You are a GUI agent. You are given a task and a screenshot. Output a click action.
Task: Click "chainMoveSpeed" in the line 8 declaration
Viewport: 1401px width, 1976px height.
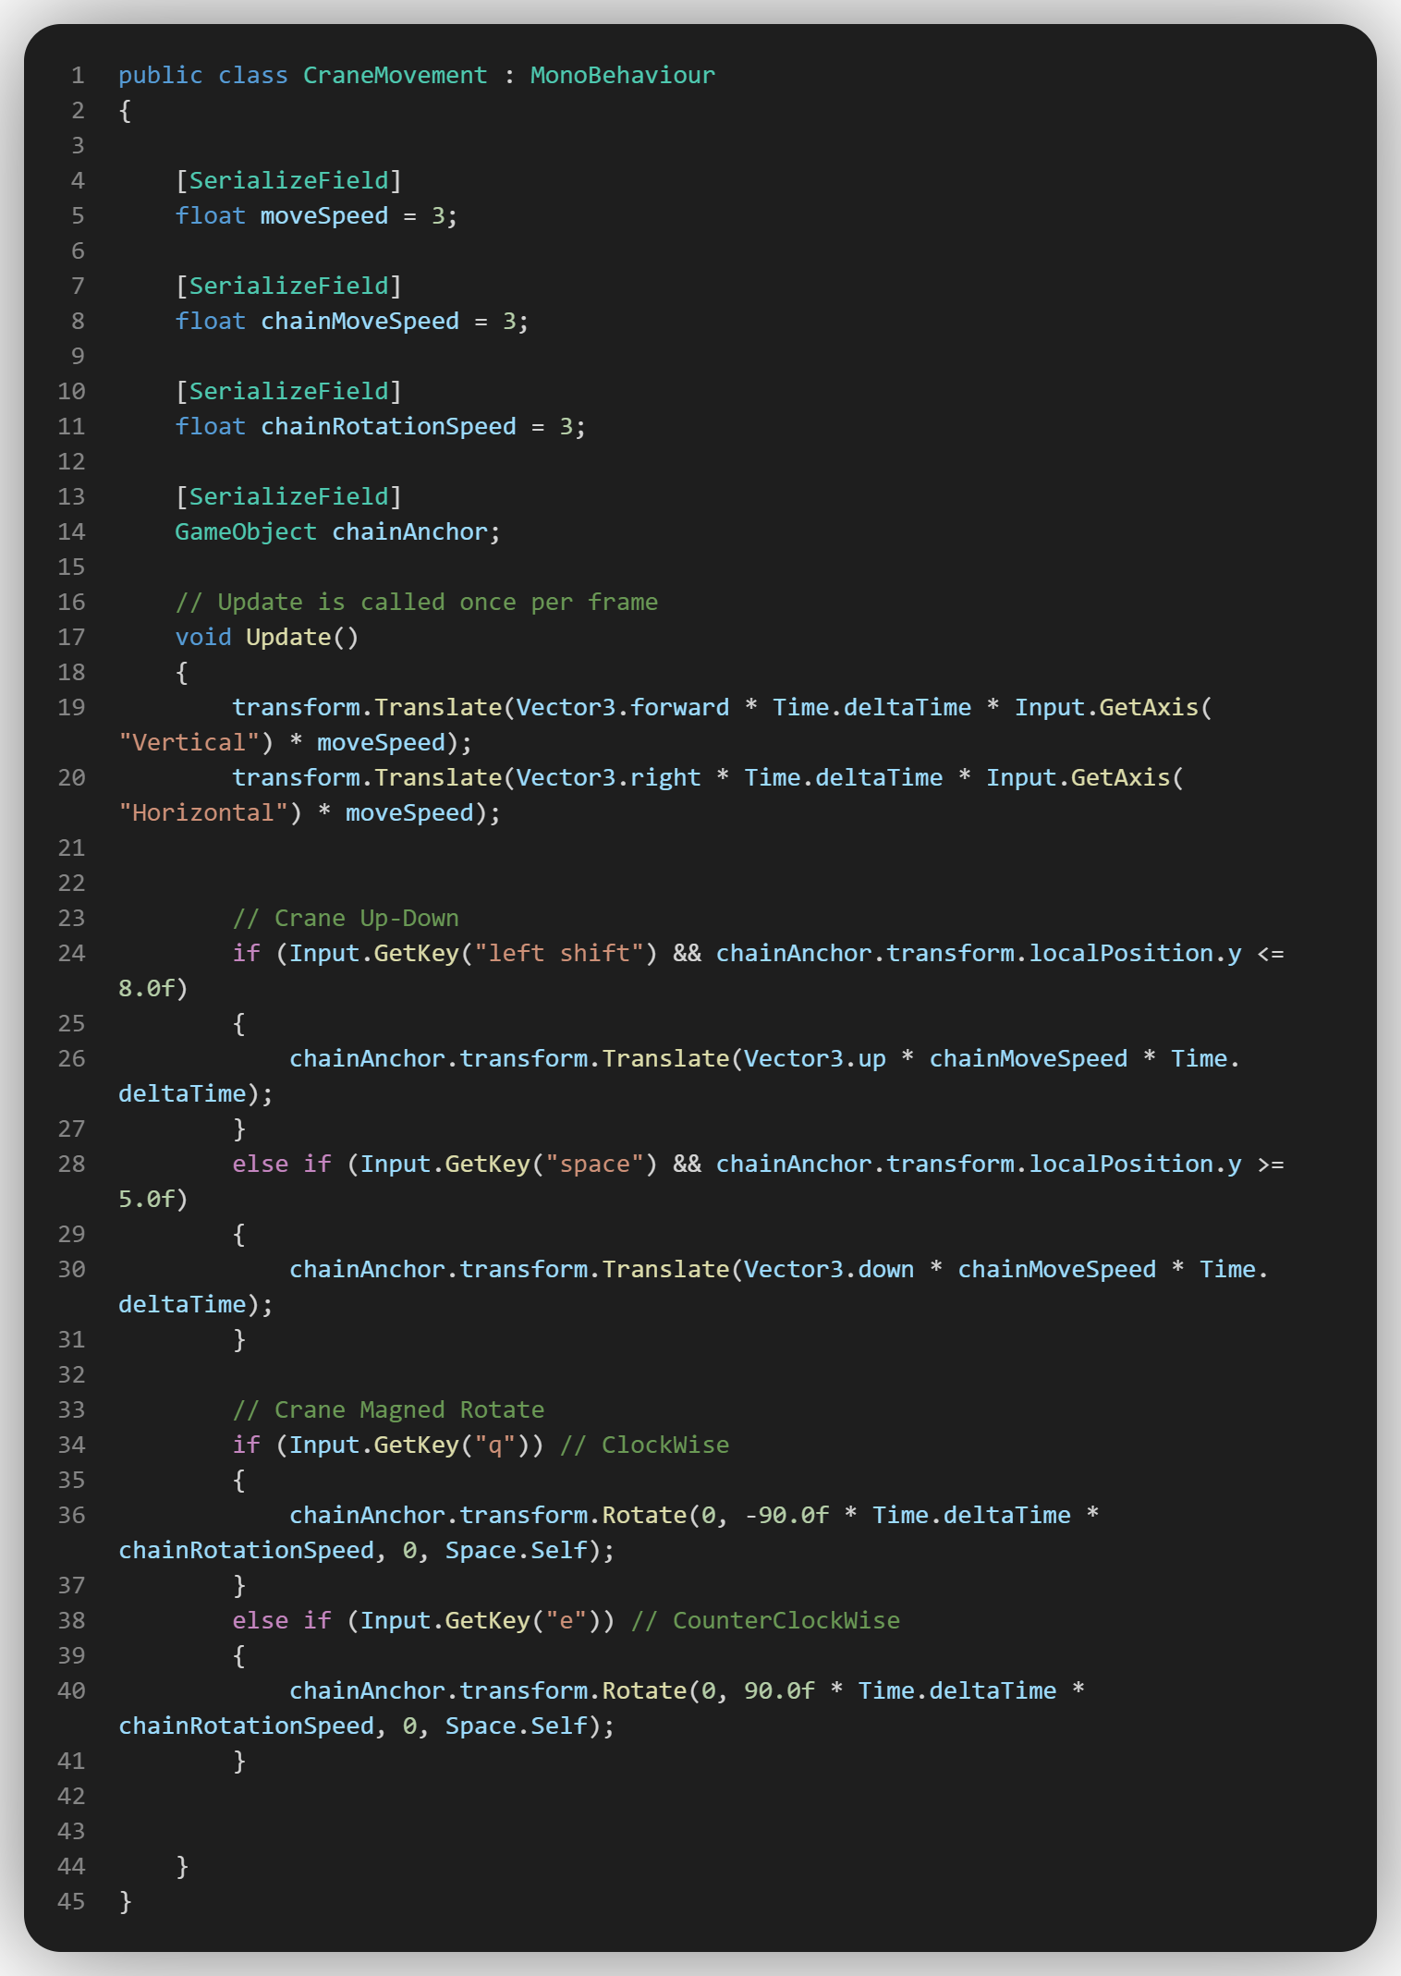coord(360,321)
